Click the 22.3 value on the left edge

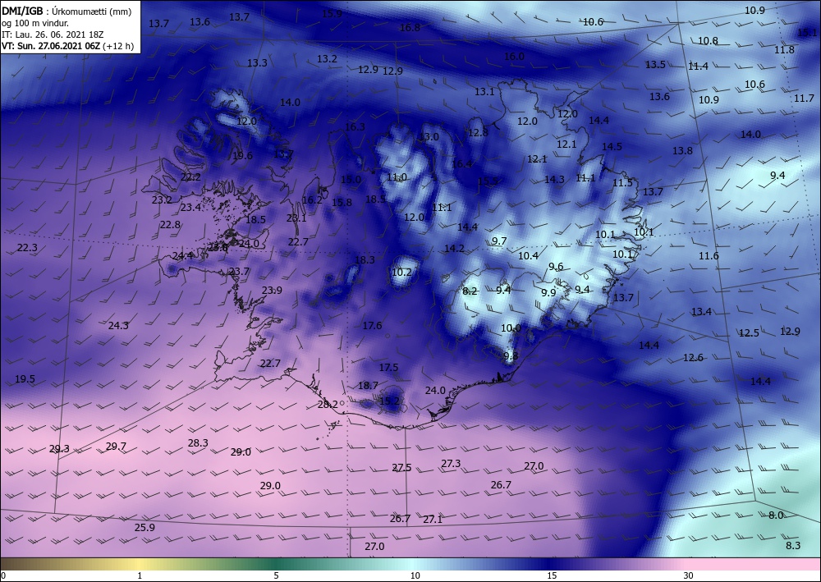tap(27, 248)
